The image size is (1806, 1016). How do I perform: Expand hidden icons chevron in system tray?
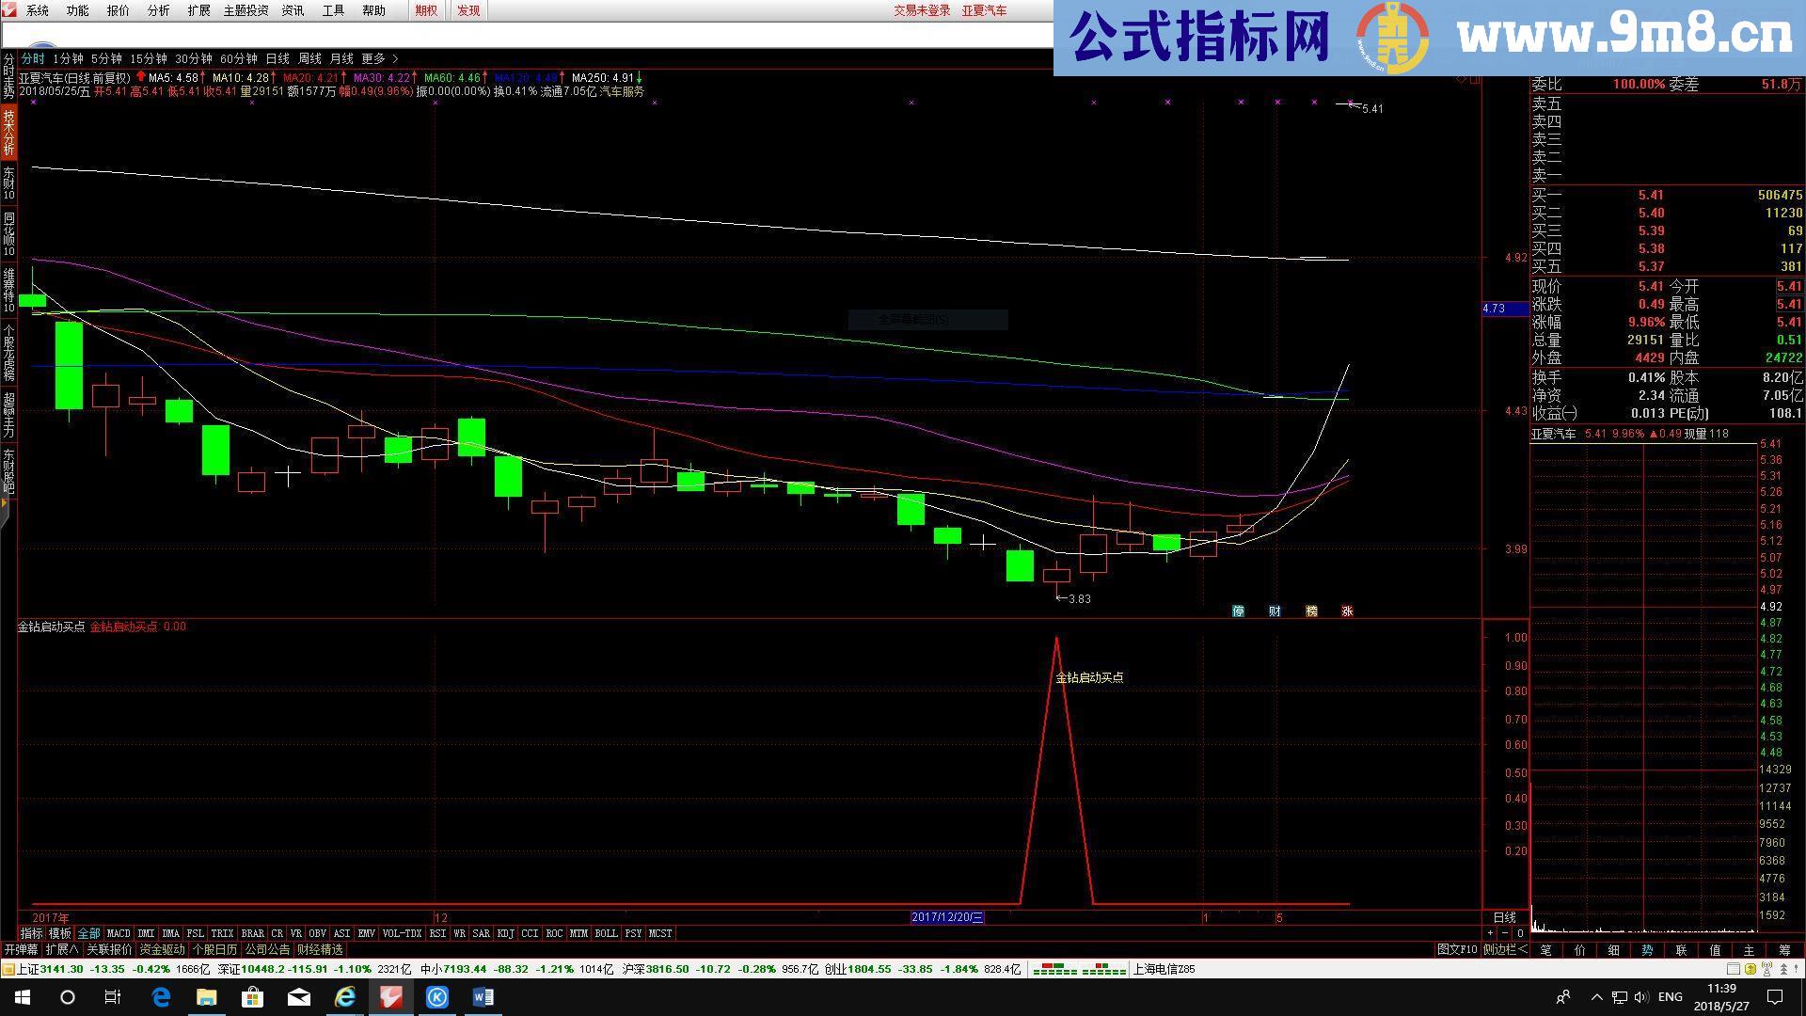click(1596, 997)
